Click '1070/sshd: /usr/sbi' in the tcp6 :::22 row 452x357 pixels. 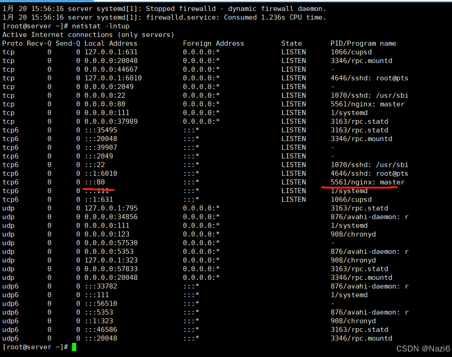pyautogui.click(x=369, y=165)
